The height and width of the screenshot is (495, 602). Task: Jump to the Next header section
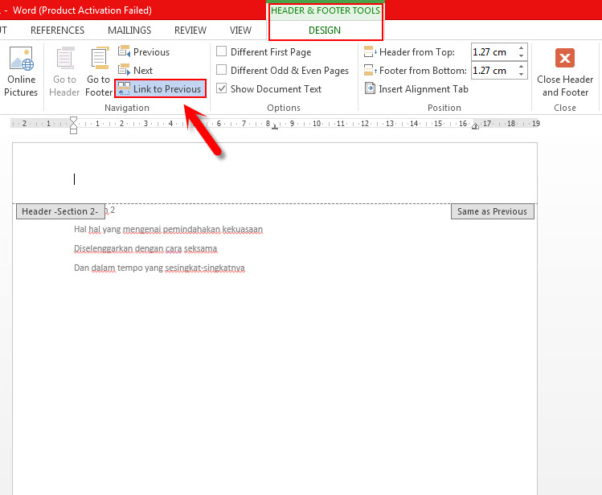(x=136, y=70)
